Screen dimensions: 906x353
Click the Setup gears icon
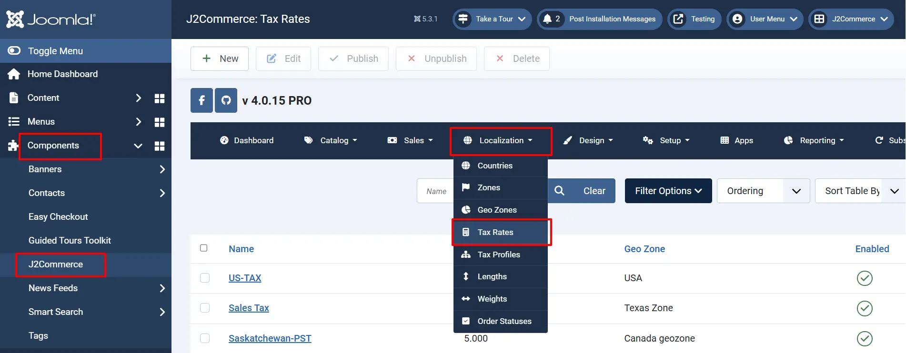(648, 140)
